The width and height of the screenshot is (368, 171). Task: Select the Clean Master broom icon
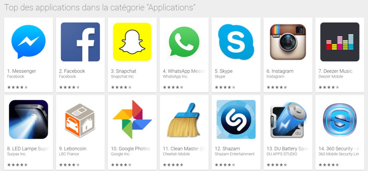click(183, 120)
